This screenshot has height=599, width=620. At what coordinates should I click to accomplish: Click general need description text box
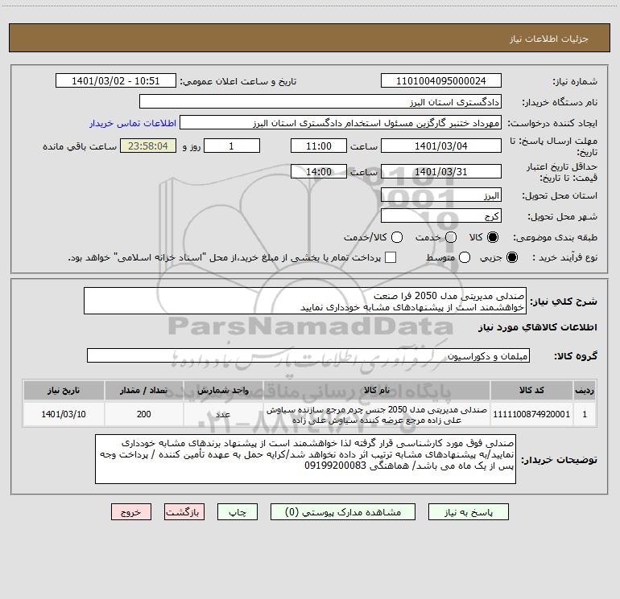pyautogui.click(x=305, y=302)
